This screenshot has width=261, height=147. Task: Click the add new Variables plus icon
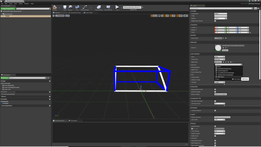coord(50,99)
